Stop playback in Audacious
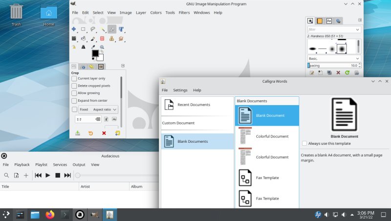This screenshot has width=391, height=221. click(x=57, y=175)
